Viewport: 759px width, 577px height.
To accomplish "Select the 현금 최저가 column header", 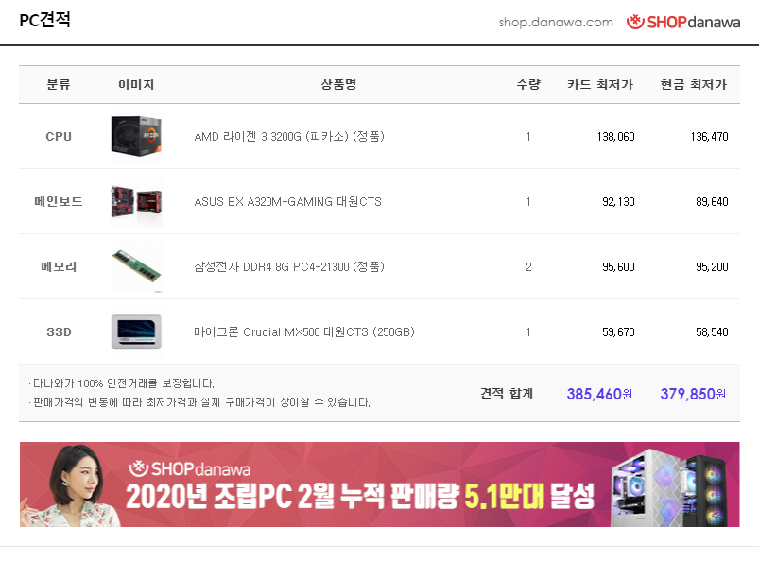I will click(x=694, y=85).
